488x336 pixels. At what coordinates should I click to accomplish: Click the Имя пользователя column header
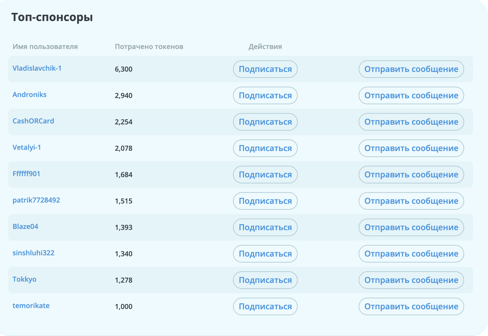(x=45, y=47)
